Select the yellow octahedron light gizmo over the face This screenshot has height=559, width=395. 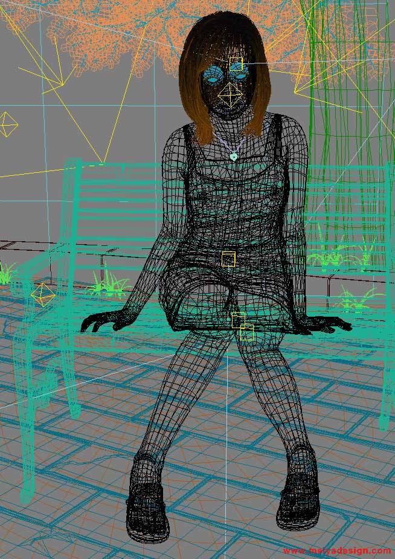click(x=230, y=94)
